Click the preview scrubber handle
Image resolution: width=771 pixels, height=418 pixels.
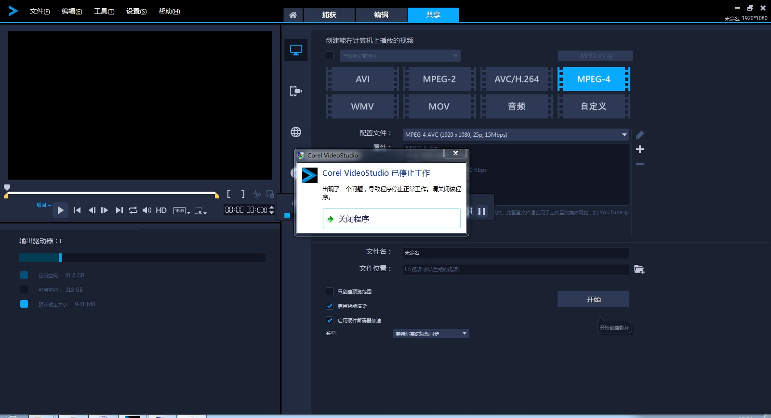[7, 187]
